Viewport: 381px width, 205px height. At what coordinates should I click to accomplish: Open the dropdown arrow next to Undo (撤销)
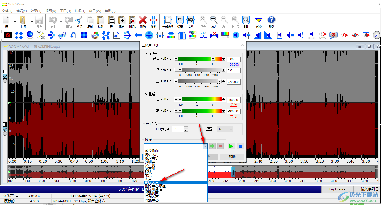click(61, 22)
